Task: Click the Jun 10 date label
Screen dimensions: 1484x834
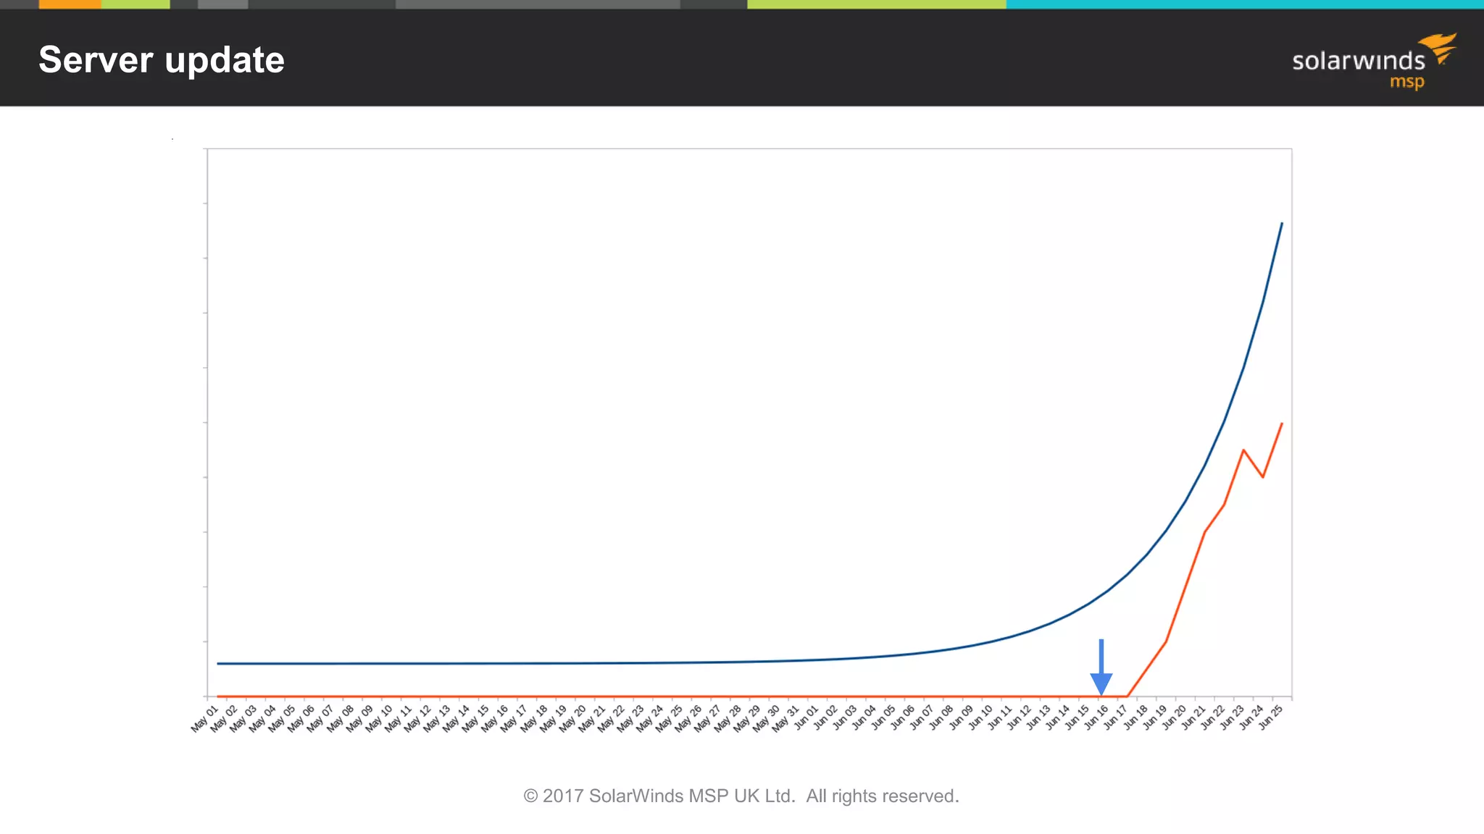Action: click(980, 717)
